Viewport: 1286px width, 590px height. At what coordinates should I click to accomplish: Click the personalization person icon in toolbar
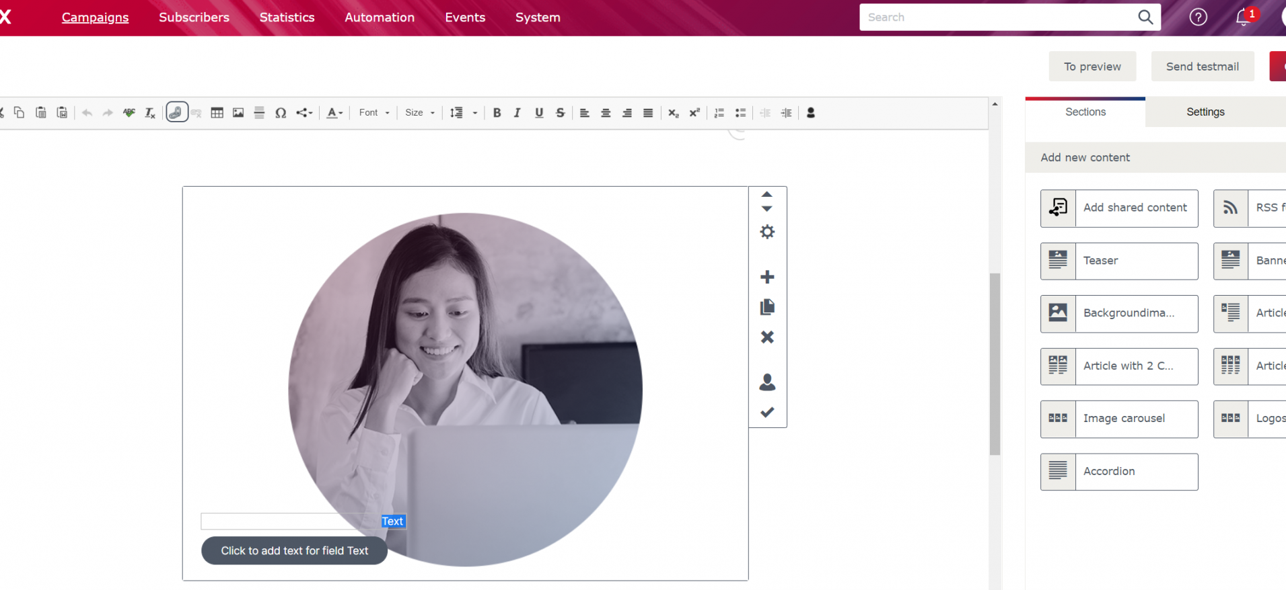point(811,113)
